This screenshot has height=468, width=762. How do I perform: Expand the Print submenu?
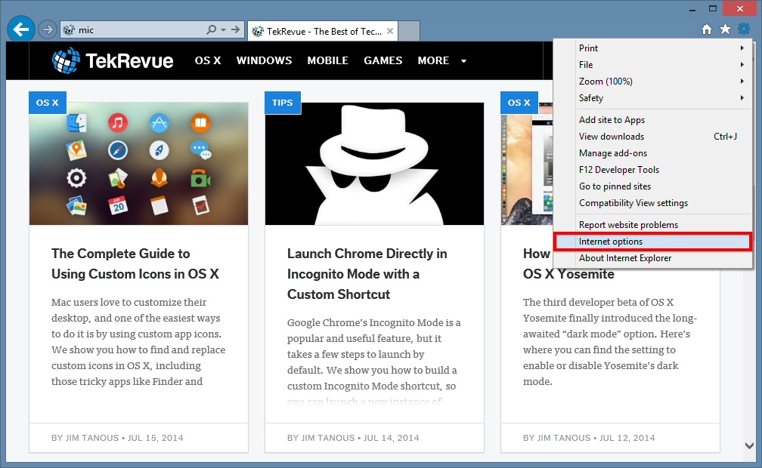pos(652,48)
